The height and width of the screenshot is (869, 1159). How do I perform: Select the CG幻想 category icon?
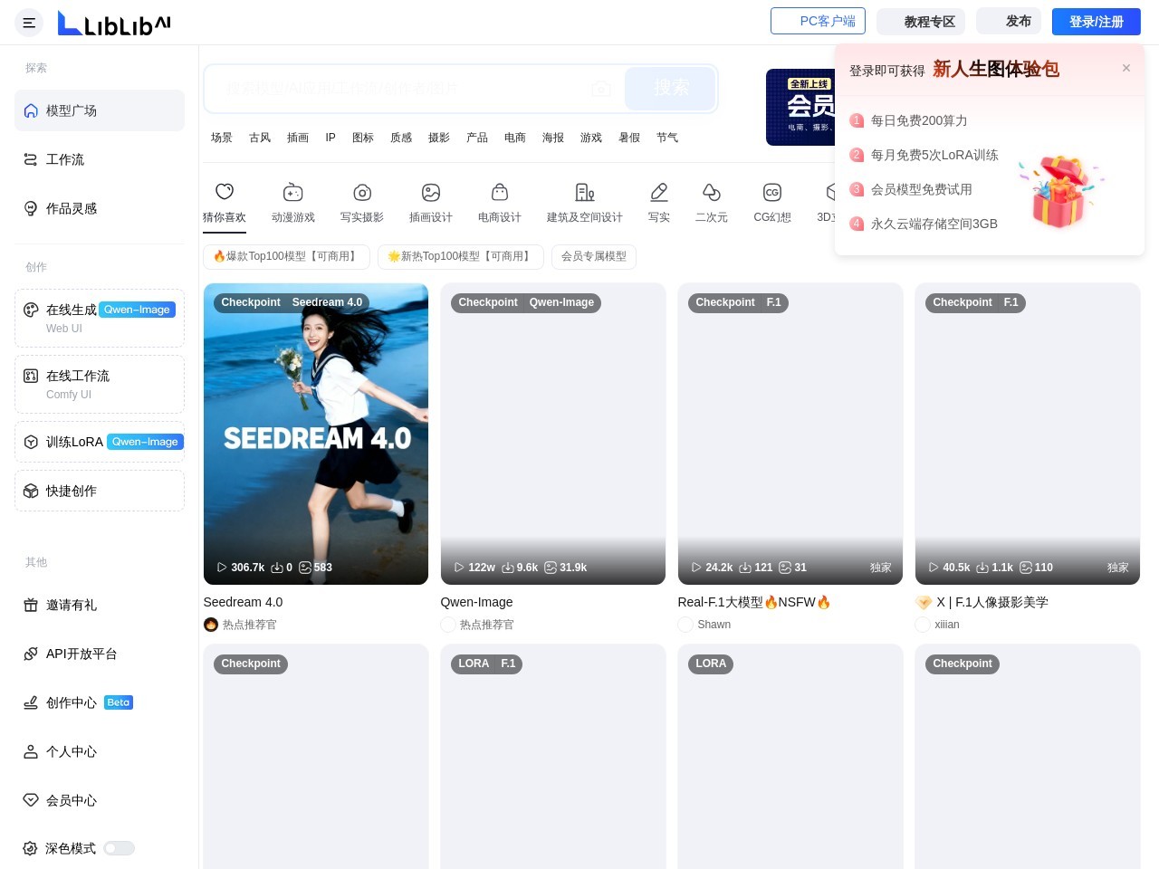point(772,193)
